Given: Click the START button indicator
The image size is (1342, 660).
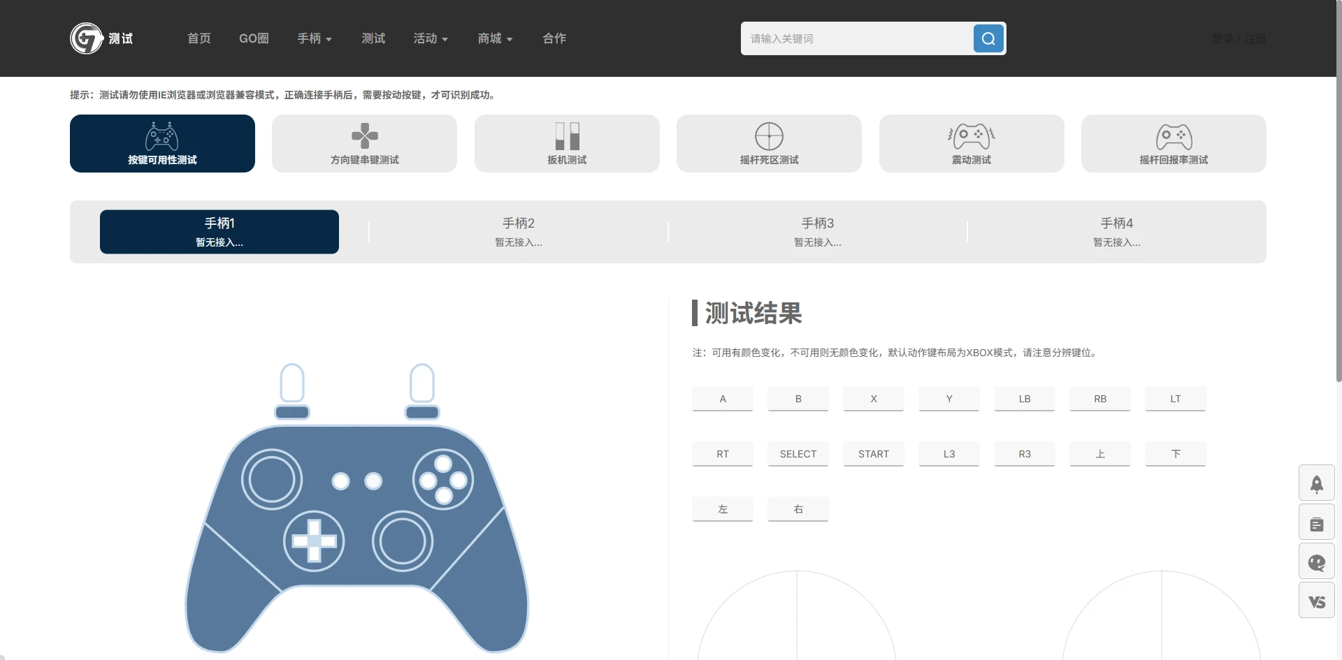Looking at the screenshot, I should pyautogui.click(x=874, y=454).
